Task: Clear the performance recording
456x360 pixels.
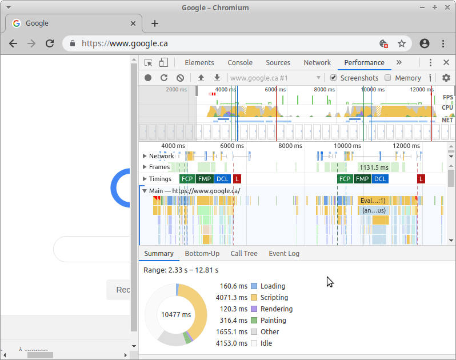Action: click(x=180, y=78)
